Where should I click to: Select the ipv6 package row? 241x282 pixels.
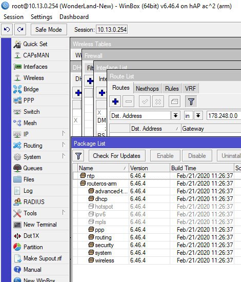tap(157, 214)
